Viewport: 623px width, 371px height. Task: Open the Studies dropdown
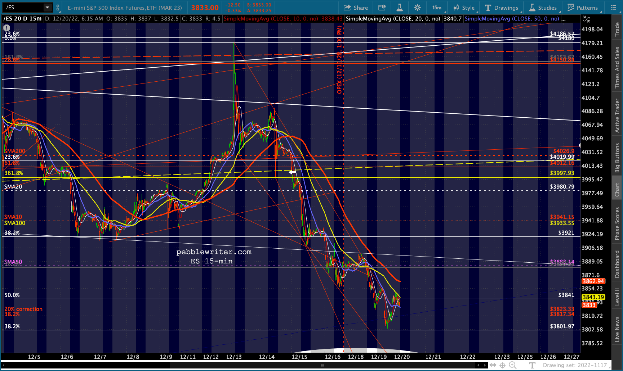pos(543,8)
